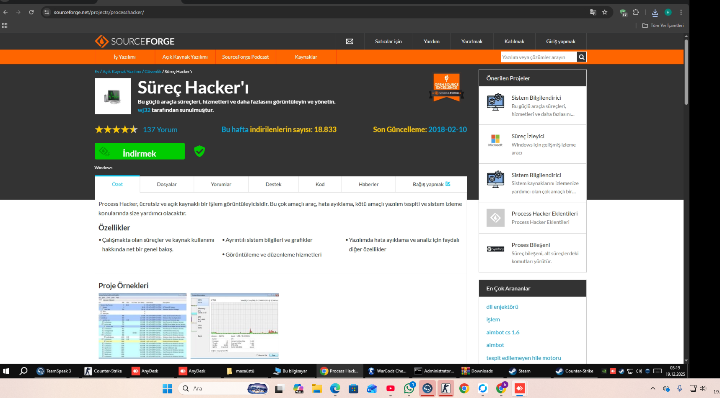Click the green İndirmek download button

140,151
